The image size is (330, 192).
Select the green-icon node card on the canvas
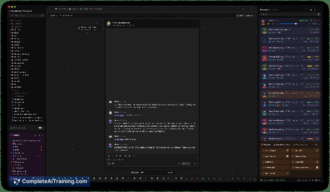[88, 28]
